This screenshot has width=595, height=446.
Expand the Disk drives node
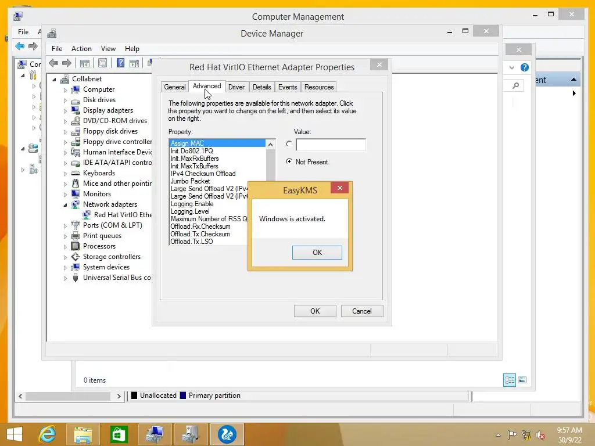[65, 100]
